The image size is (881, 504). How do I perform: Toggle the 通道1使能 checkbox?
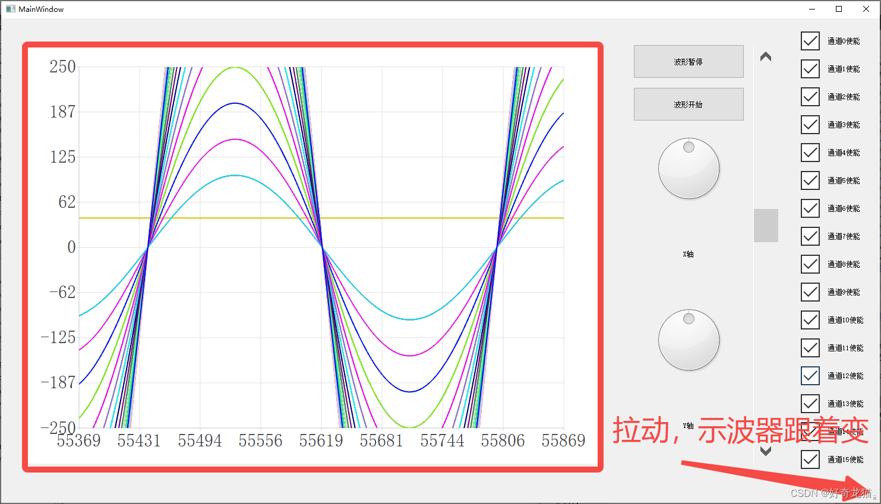point(810,69)
